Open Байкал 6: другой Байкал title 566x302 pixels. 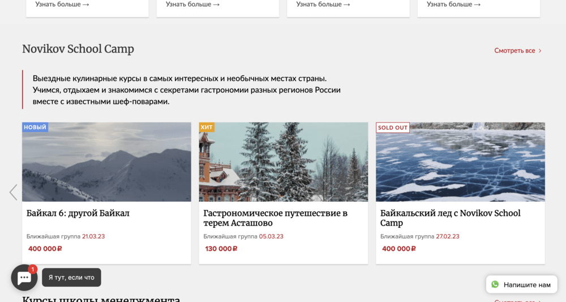(78, 213)
